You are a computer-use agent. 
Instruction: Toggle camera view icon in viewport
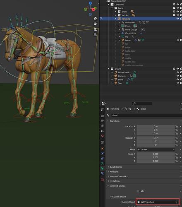(95, 29)
